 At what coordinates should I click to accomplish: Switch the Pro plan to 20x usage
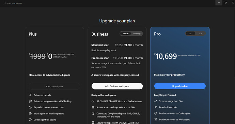[200, 34]
